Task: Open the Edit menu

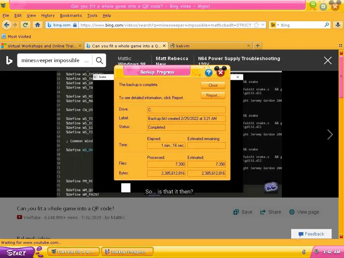Action: pos(18,15)
